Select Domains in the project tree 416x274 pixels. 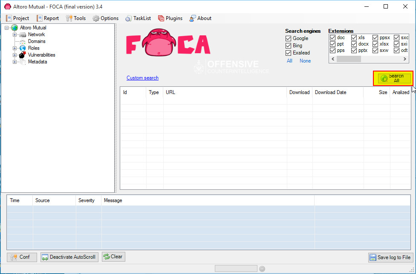[37, 41]
